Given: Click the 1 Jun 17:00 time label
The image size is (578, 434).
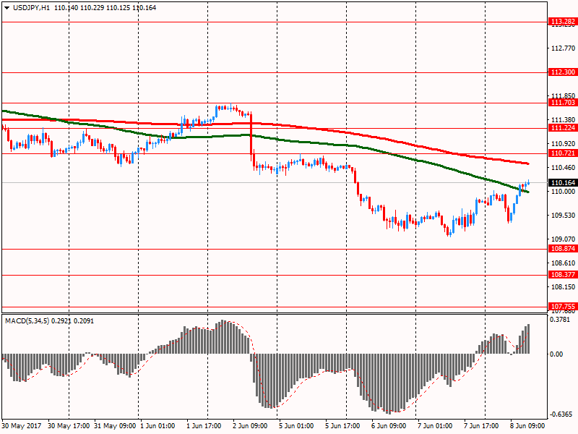Looking at the screenshot, I should pos(204,426).
